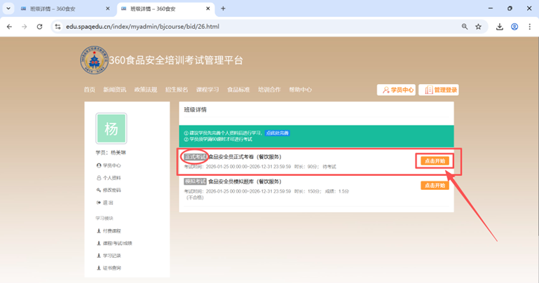Open a new browser tab with plus
Screen dimensions: 539x283
click(223, 9)
